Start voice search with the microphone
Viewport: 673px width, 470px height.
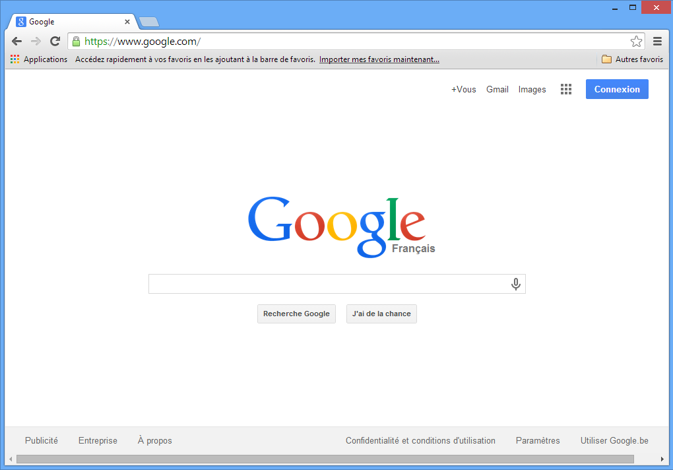point(516,284)
